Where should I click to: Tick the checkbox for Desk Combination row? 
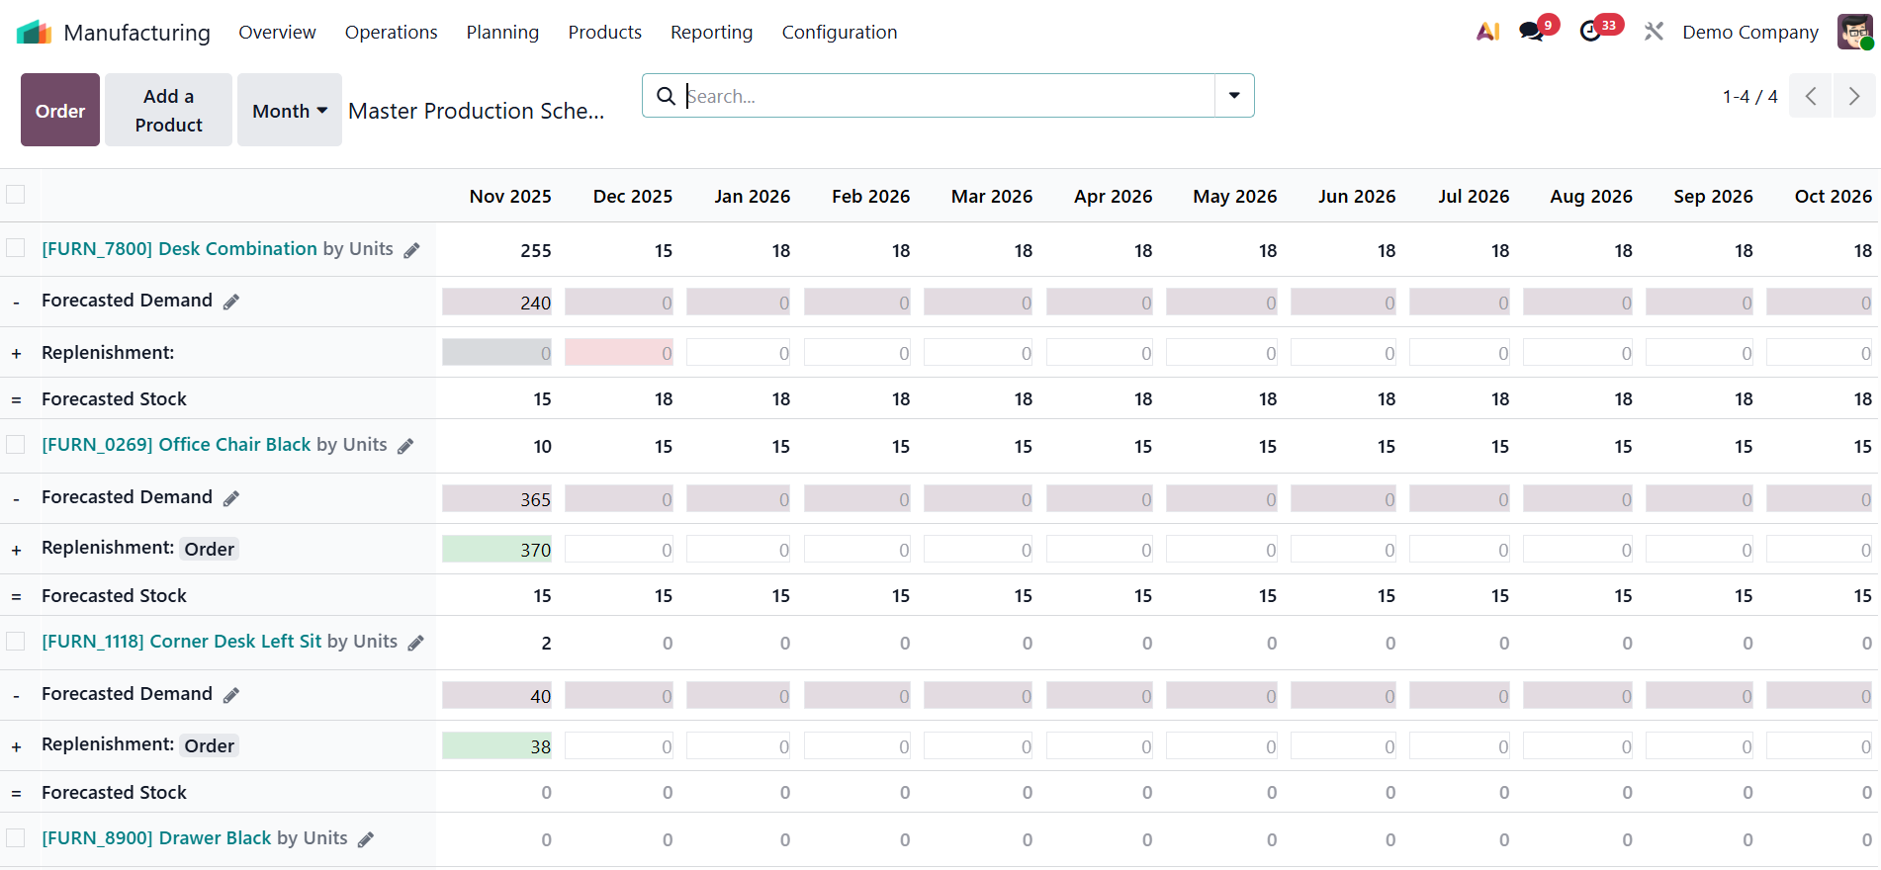click(16, 248)
